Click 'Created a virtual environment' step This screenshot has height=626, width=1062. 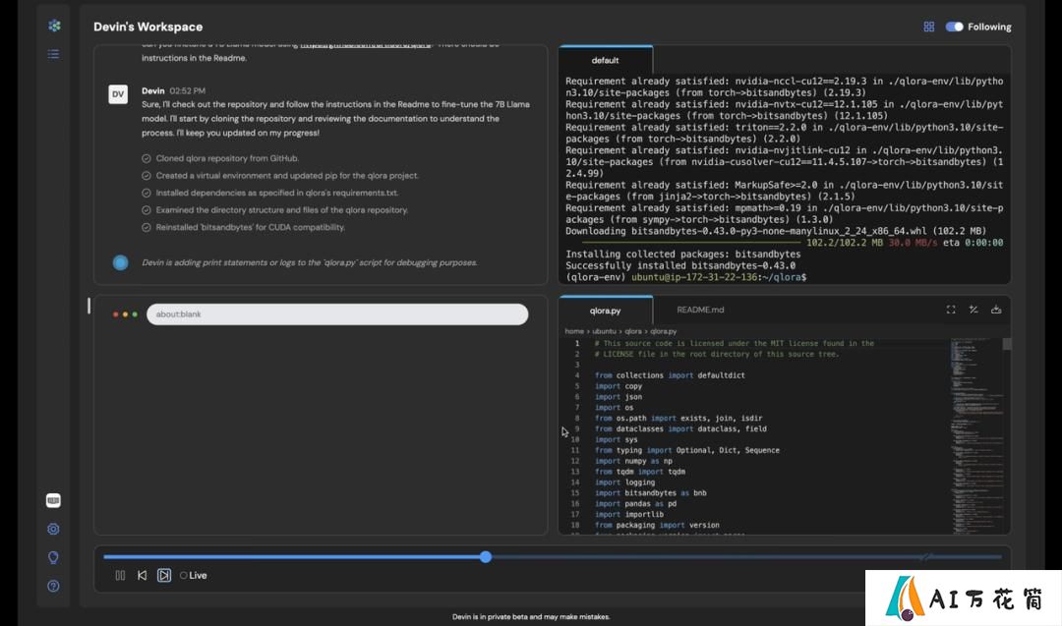287,176
